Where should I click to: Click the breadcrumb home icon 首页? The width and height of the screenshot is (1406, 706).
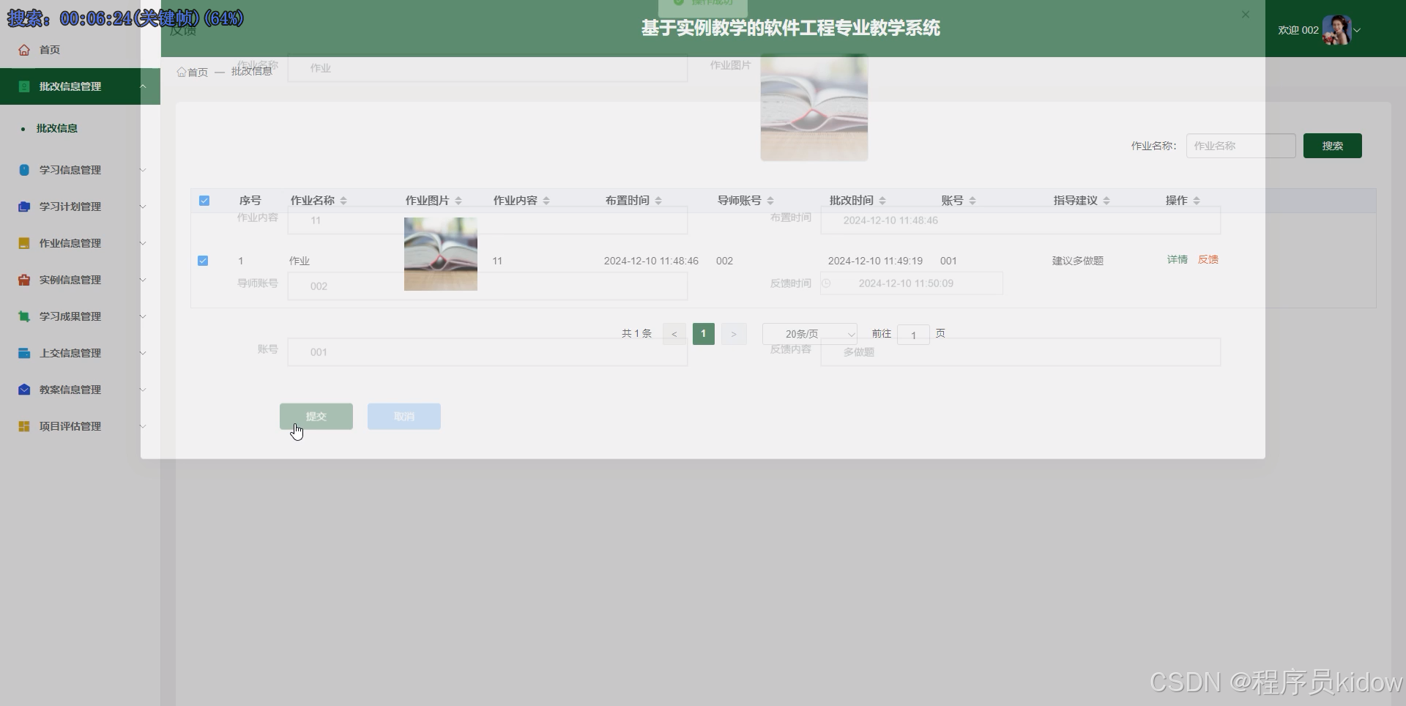pyautogui.click(x=182, y=72)
